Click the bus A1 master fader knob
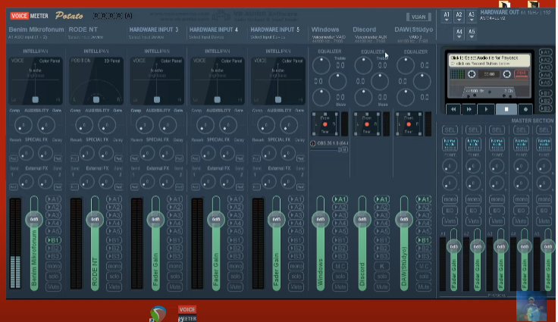The image size is (558, 322). point(453,246)
